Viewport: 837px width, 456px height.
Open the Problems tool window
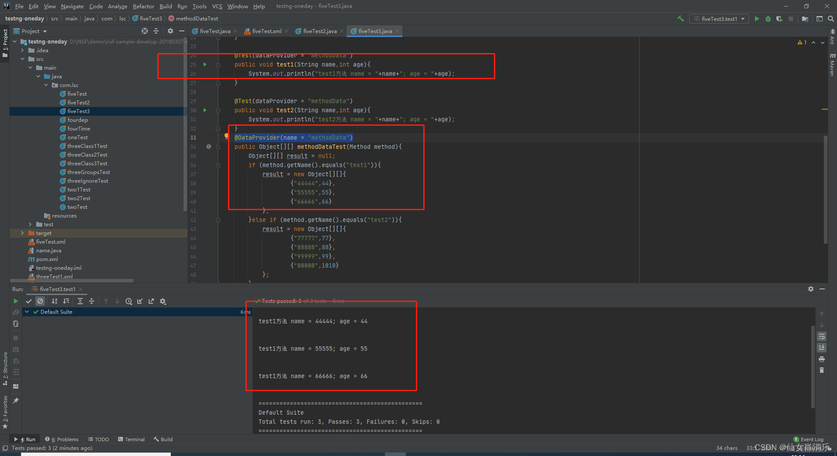[x=62, y=439]
